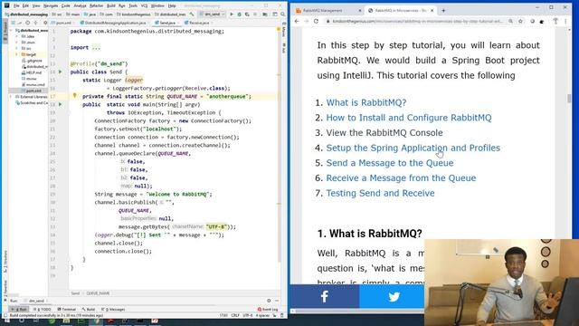Switch to DistributedMessagingApplication.java tab
579x326 pixels.
click(x=115, y=23)
